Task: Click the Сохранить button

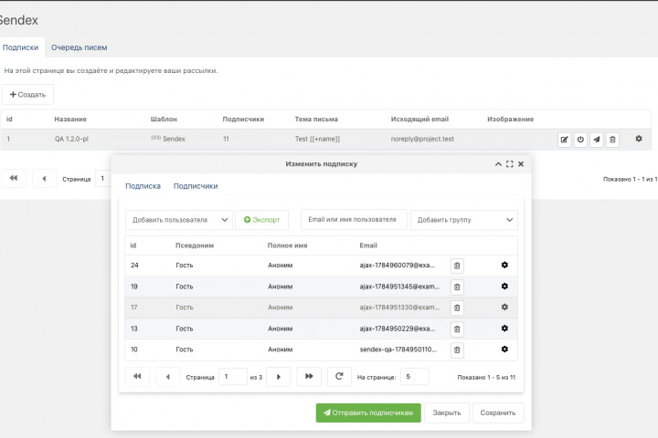Action: [x=498, y=412]
